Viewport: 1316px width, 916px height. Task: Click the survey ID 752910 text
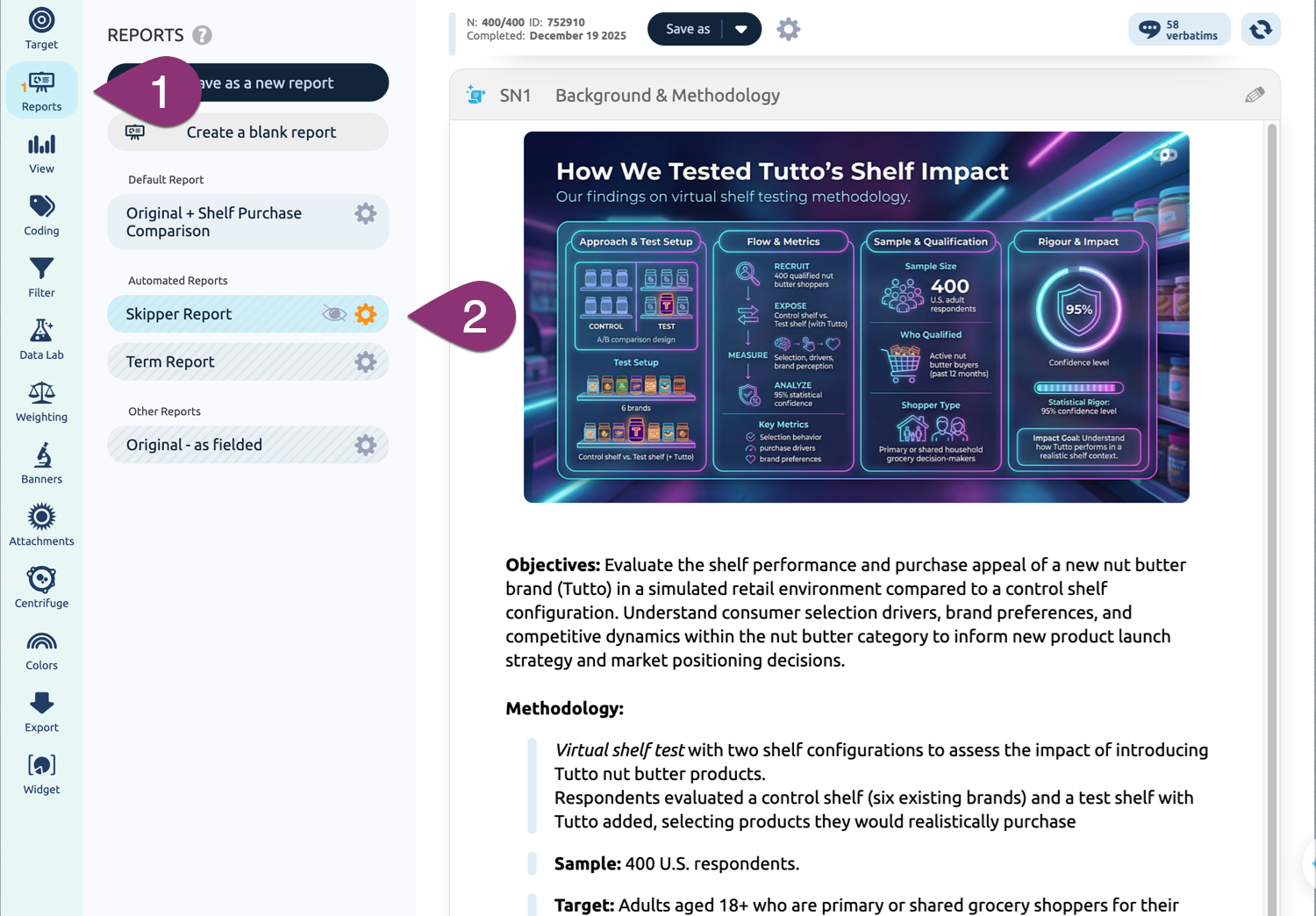click(556, 22)
